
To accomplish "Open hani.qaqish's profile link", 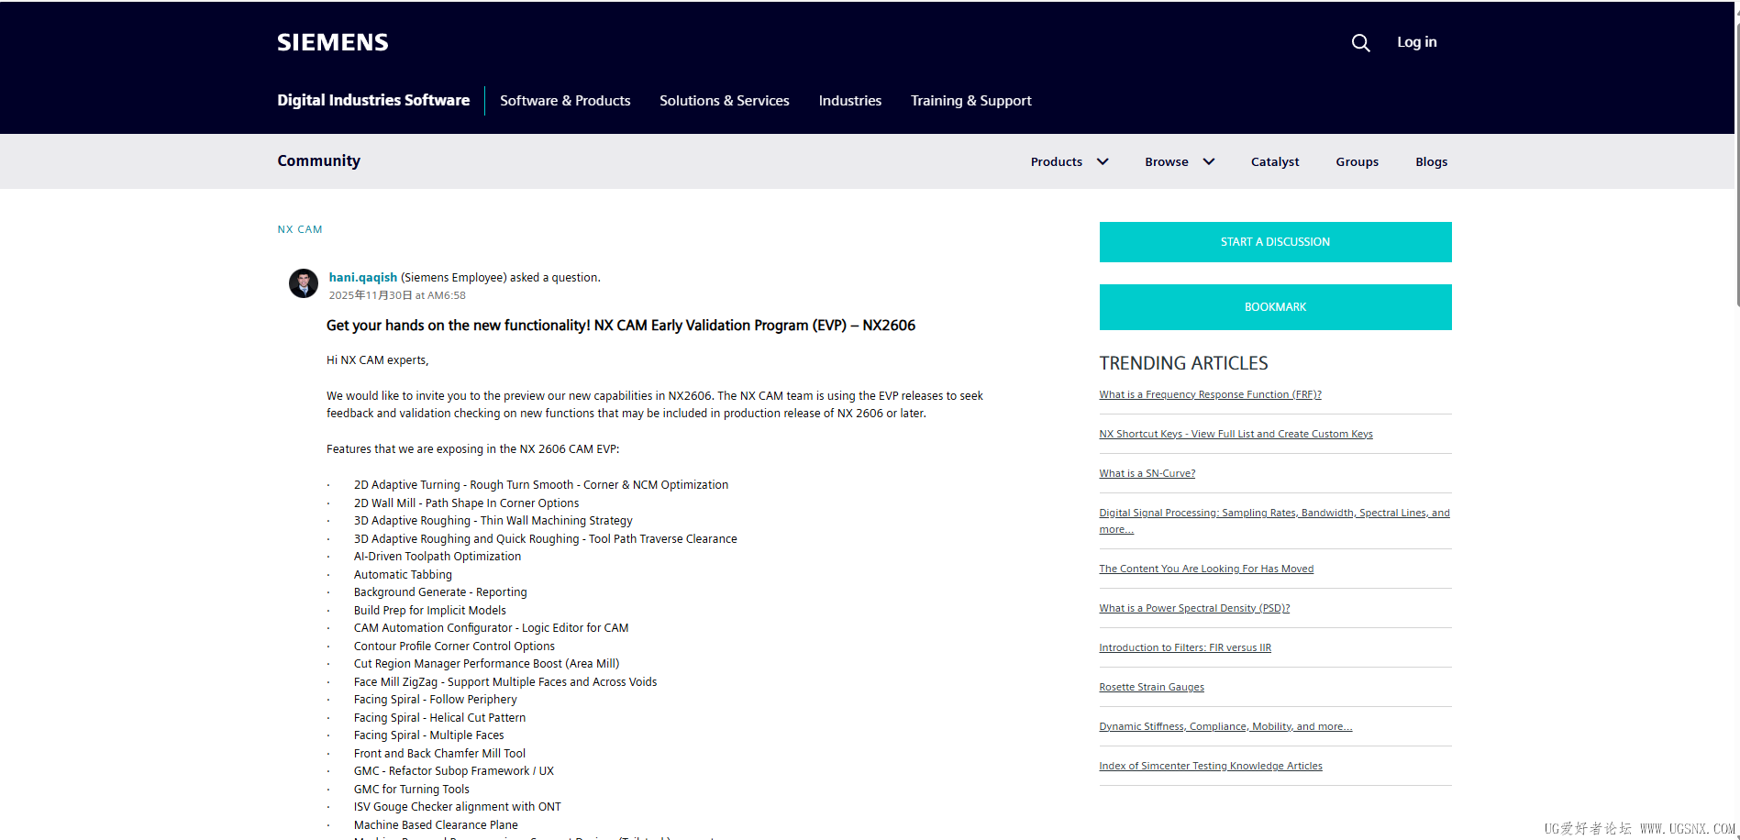I will click(x=363, y=277).
